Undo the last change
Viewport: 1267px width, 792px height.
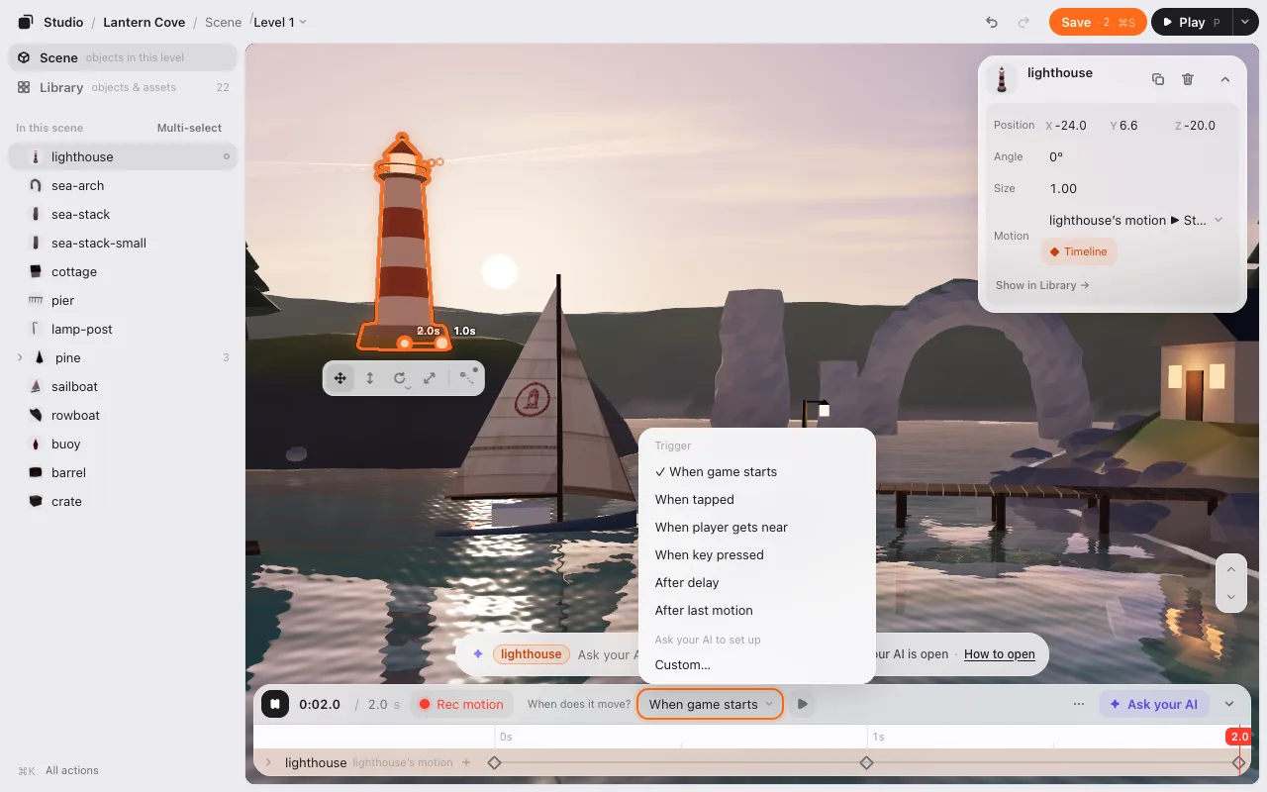(x=992, y=22)
